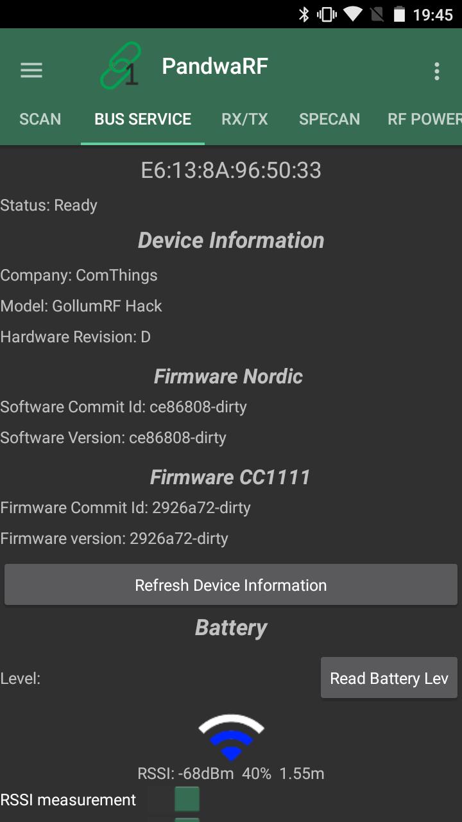The height and width of the screenshot is (822, 462).
Task: Click the Read Battery Level button
Action: [389, 678]
